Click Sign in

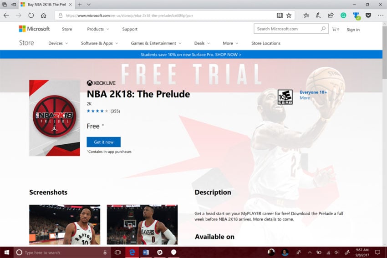353,30
